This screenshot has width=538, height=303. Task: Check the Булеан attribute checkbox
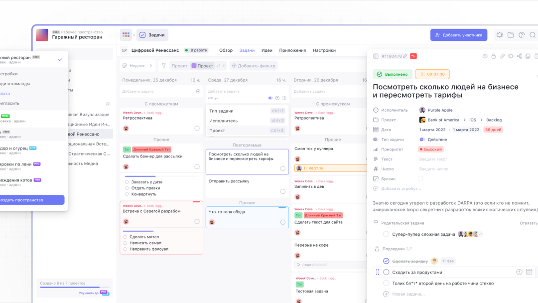pos(420,178)
